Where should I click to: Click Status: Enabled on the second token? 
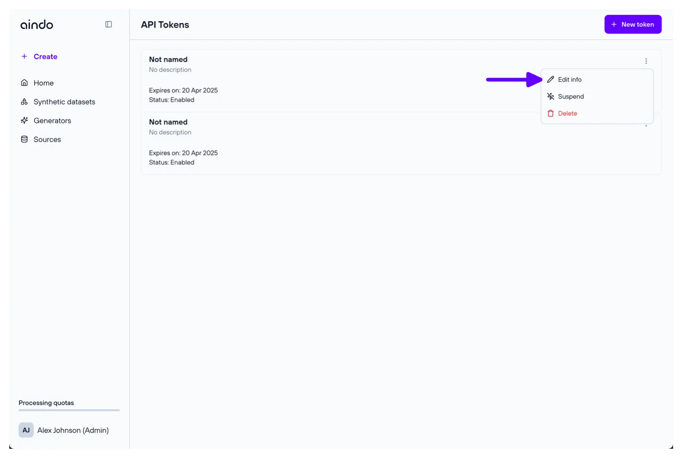[172, 162]
